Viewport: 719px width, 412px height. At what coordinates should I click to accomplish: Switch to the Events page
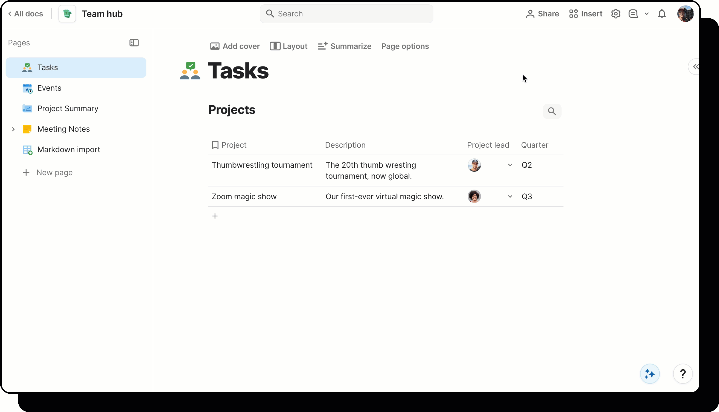(49, 88)
